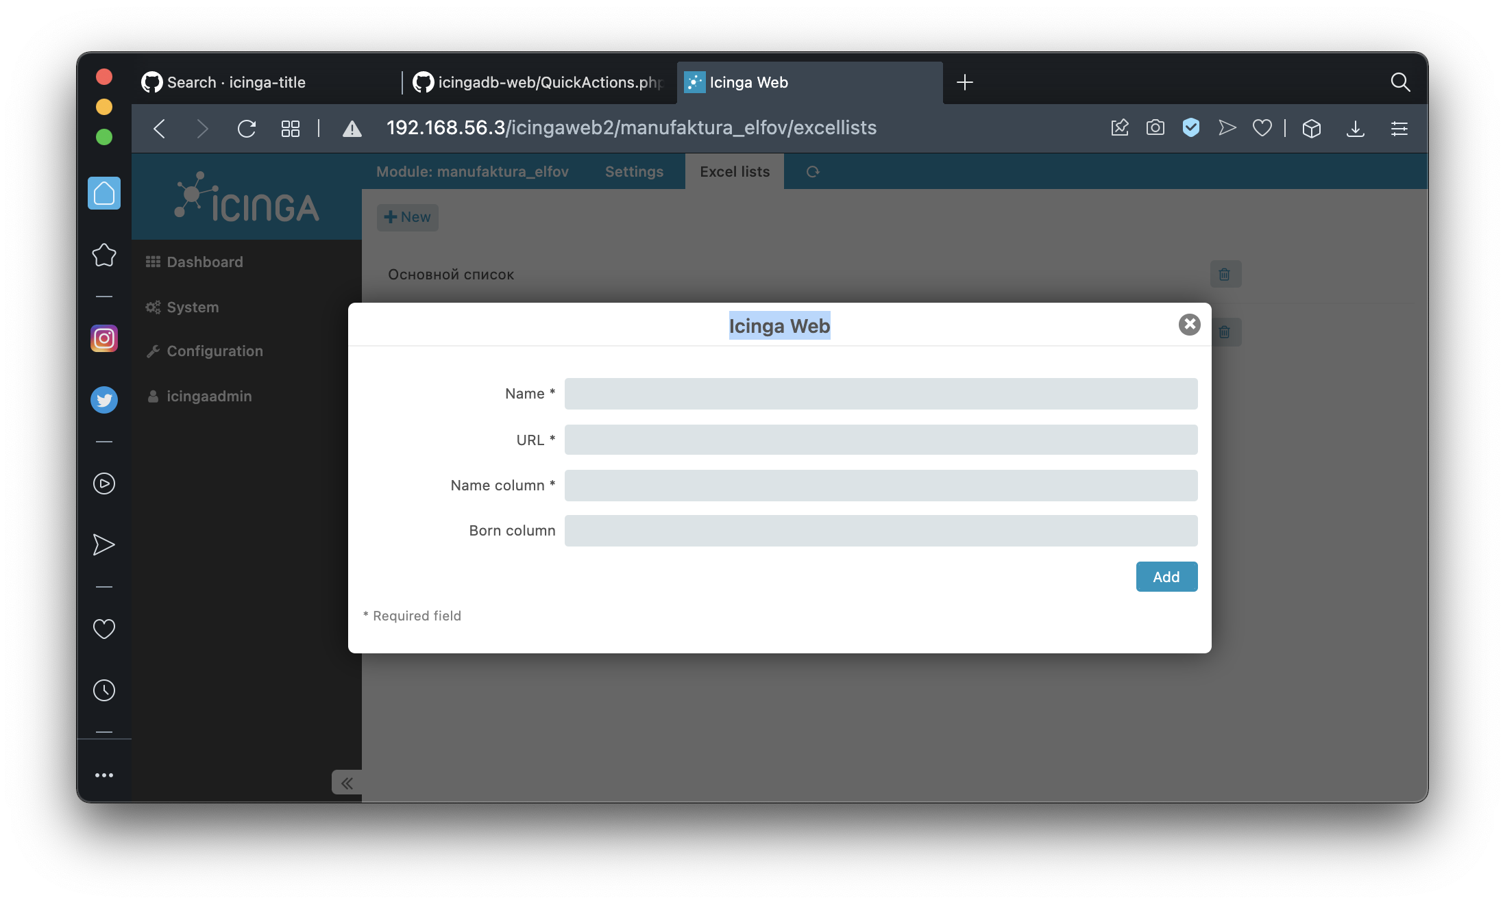Refresh the Excel lists page via refresh icon
This screenshot has height=904, width=1505.
coord(813,172)
